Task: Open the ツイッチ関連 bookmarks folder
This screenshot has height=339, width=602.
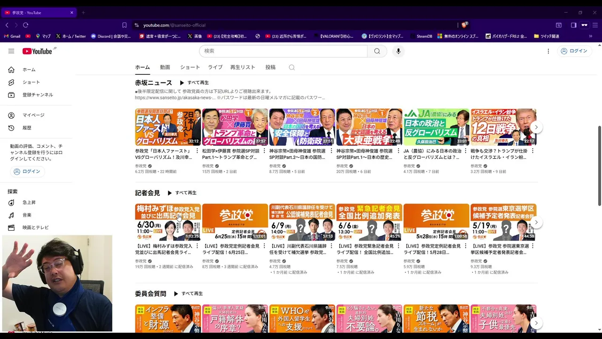Action: tap(547, 36)
